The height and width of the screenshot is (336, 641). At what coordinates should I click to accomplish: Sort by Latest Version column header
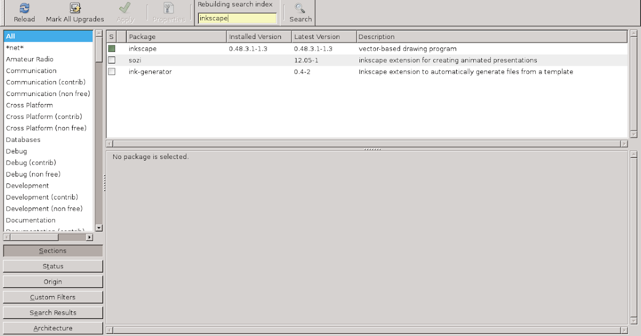pos(324,37)
